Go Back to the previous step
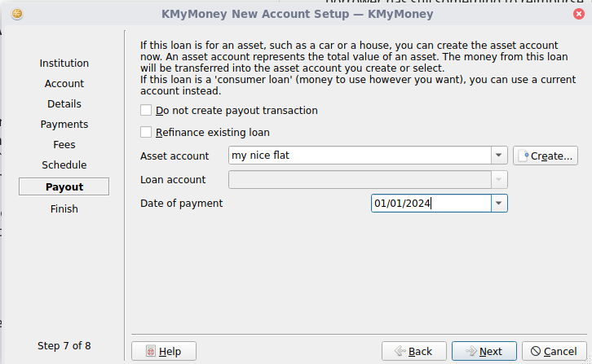The width and height of the screenshot is (592, 364). coord(413,351)
